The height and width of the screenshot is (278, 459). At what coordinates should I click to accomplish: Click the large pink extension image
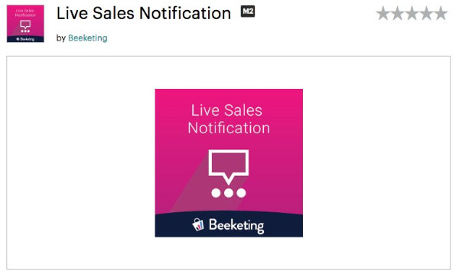229,163
